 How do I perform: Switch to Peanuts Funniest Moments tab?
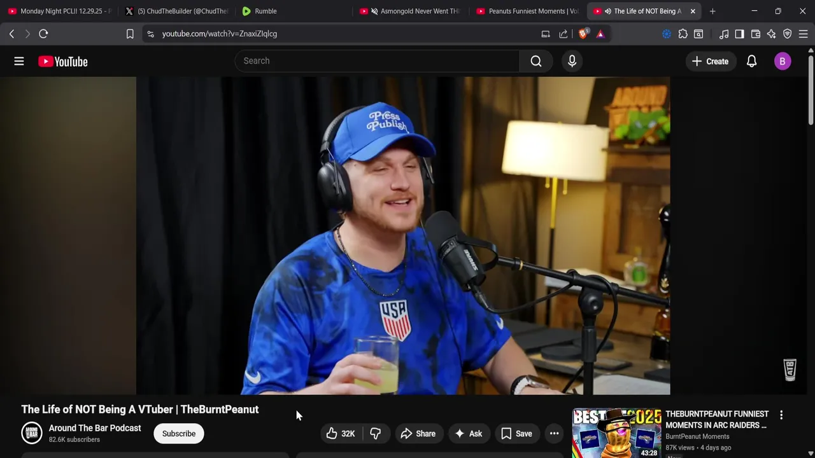point(527,11)
